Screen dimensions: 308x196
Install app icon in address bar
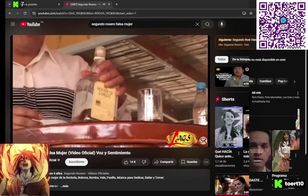[244, 13]
